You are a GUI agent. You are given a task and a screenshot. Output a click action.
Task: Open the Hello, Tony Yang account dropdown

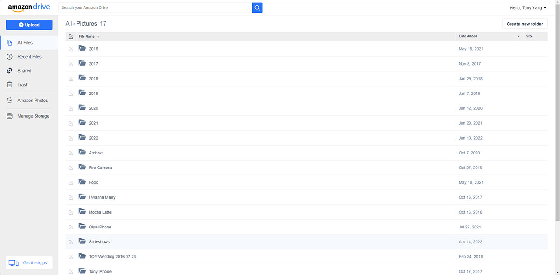(x=528, y=8)
